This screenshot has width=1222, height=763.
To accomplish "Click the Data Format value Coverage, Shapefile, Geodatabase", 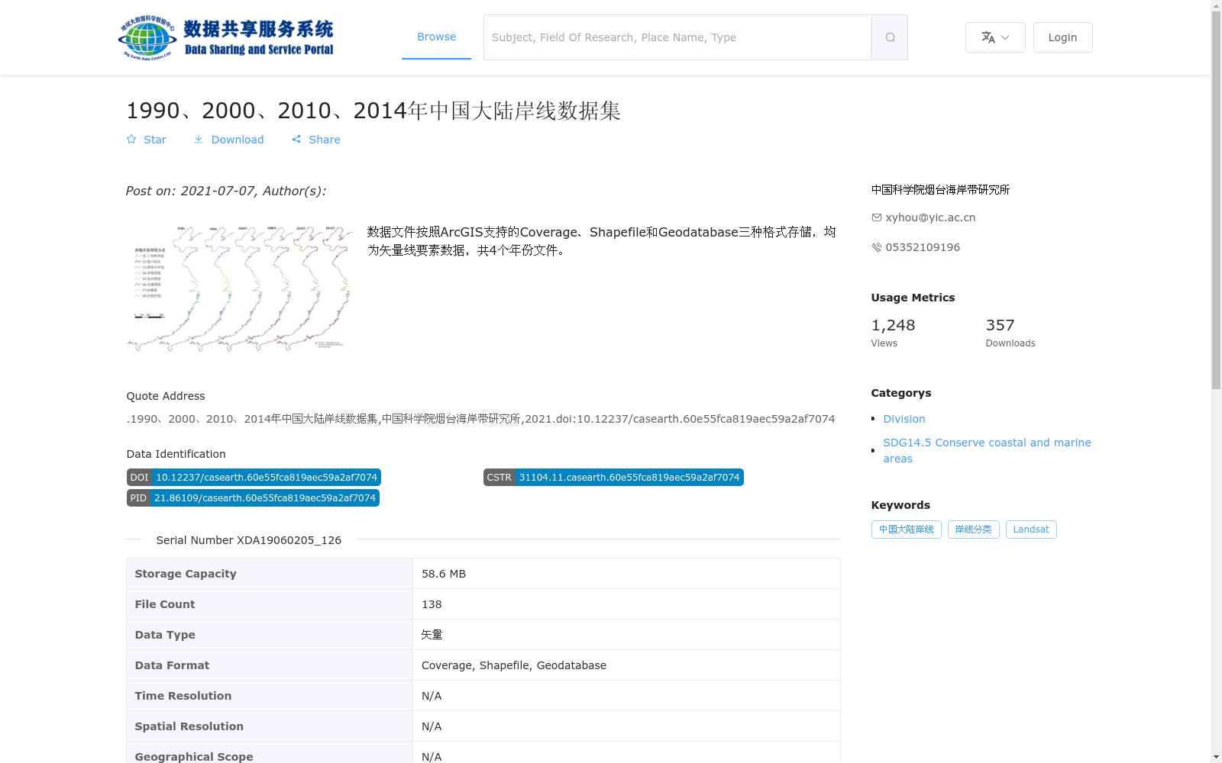I will tap(514, 665).
